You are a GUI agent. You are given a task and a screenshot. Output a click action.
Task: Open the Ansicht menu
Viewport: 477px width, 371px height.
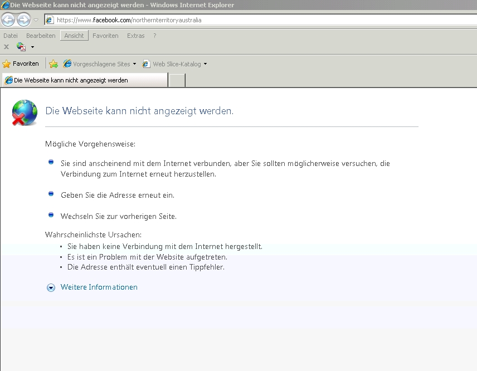pyautogui.click(x=74, y=36)
